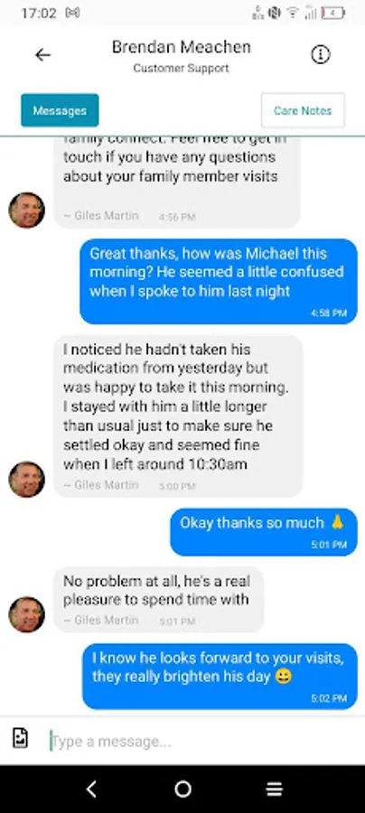Screen dimensions: 365x813
Task: Tap Android home circle button
Action: tap(182, 789)
